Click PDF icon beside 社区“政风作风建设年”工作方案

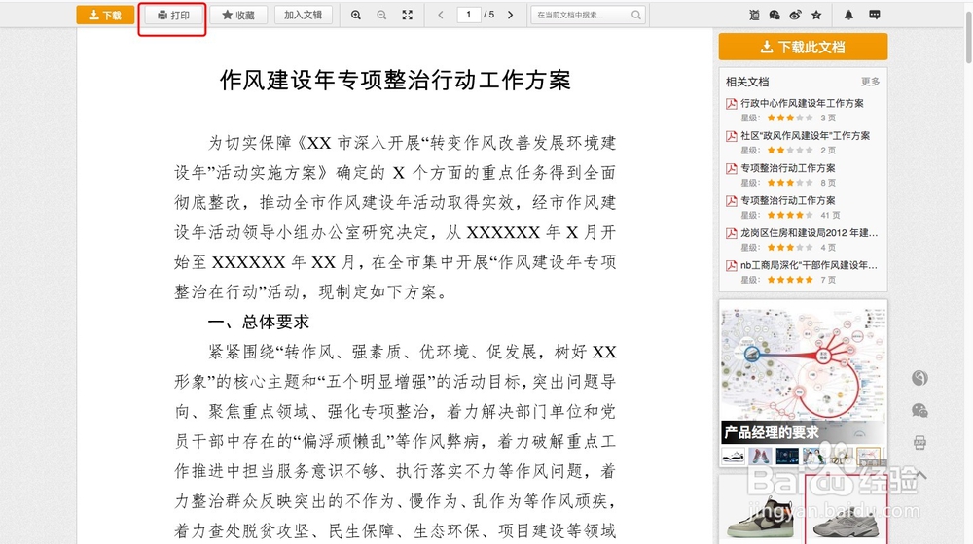[x=732, y=136]
